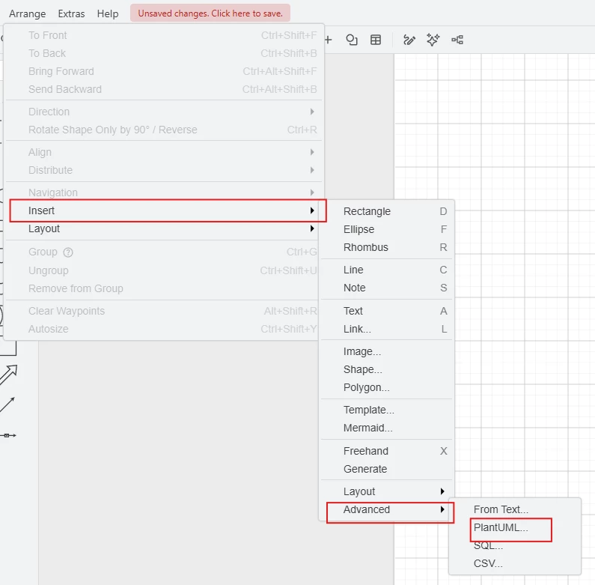Expand the Layout entry above Advanced
The width and height of the screenshot is (595, 585).
(387, 491)
